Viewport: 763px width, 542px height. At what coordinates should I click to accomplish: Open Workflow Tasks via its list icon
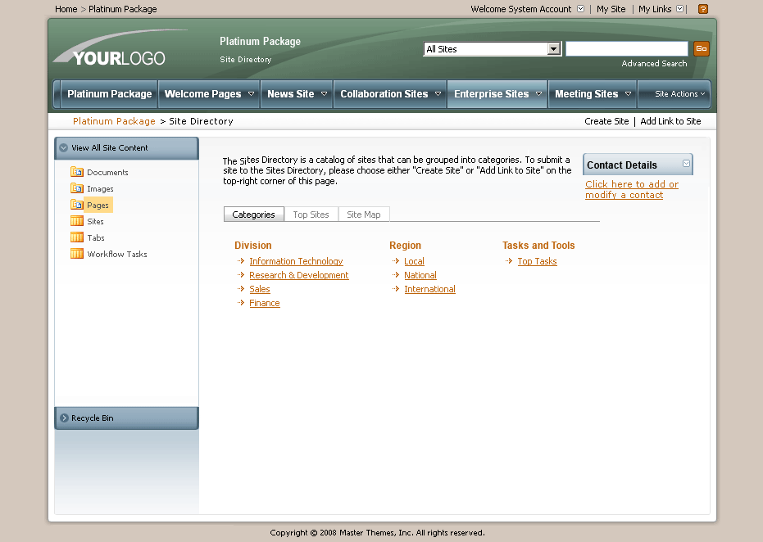pyautogui.click(x=76, y=254)
